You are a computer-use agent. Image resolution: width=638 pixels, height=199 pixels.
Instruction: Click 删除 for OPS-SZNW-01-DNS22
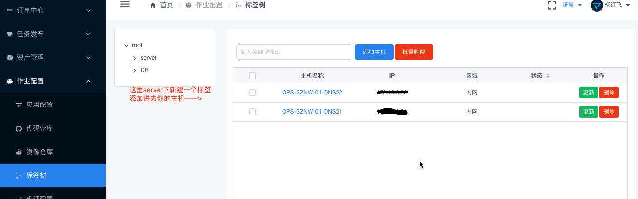click(609, 93)
